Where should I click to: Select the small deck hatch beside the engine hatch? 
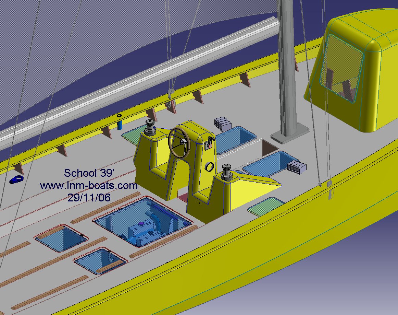[61, 238]
